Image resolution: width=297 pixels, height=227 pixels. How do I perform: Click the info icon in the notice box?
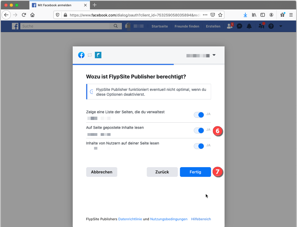(92, 92)
